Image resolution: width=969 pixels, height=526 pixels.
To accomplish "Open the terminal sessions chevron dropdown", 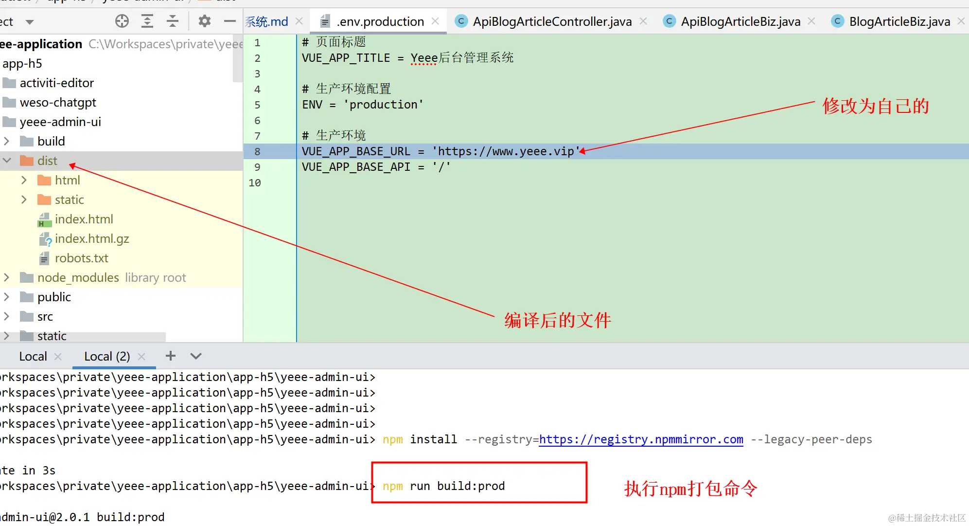I will click(x=195, y=356).
